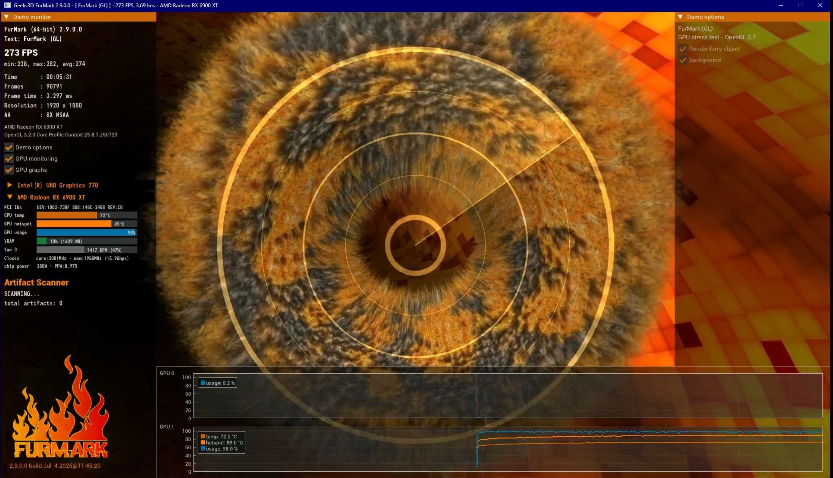Click the OpenGL 3.2.0 Core Profile Context text
Viewport: 833px width, 478px height.
61,134
